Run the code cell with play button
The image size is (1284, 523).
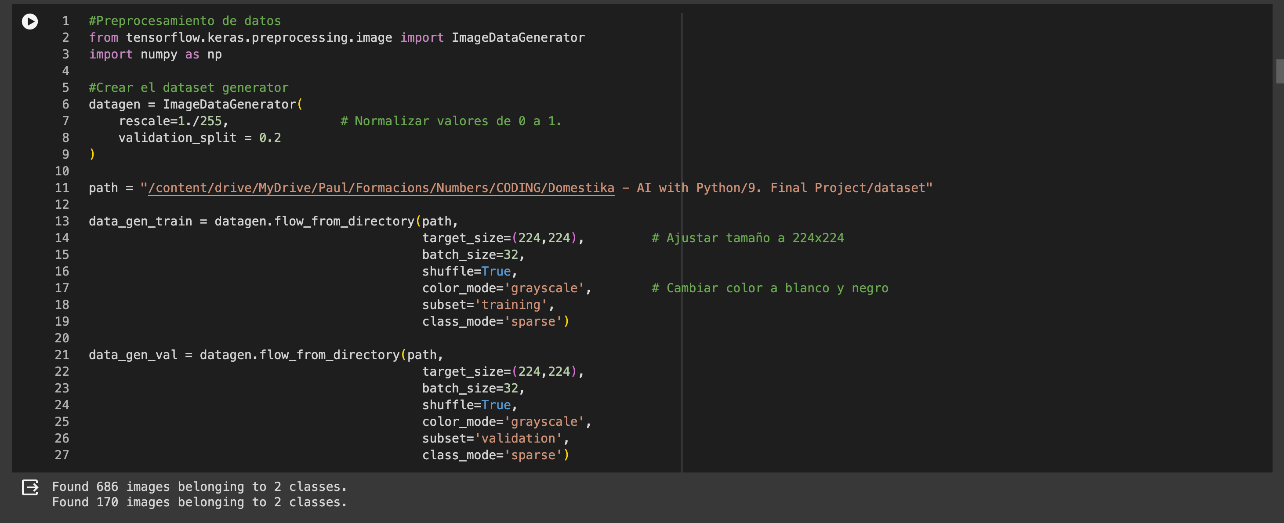click(x=30, y=21)
